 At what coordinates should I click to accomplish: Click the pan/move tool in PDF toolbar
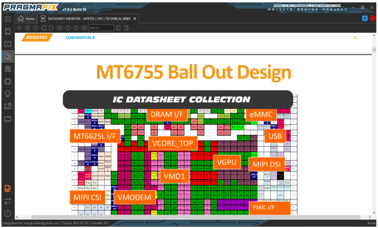click(20, 28)
